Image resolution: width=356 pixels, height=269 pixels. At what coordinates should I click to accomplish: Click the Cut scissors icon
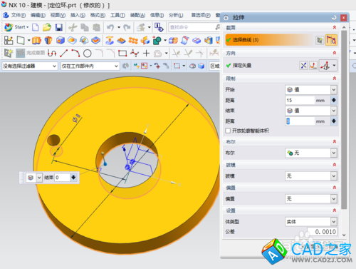[73, 27]
